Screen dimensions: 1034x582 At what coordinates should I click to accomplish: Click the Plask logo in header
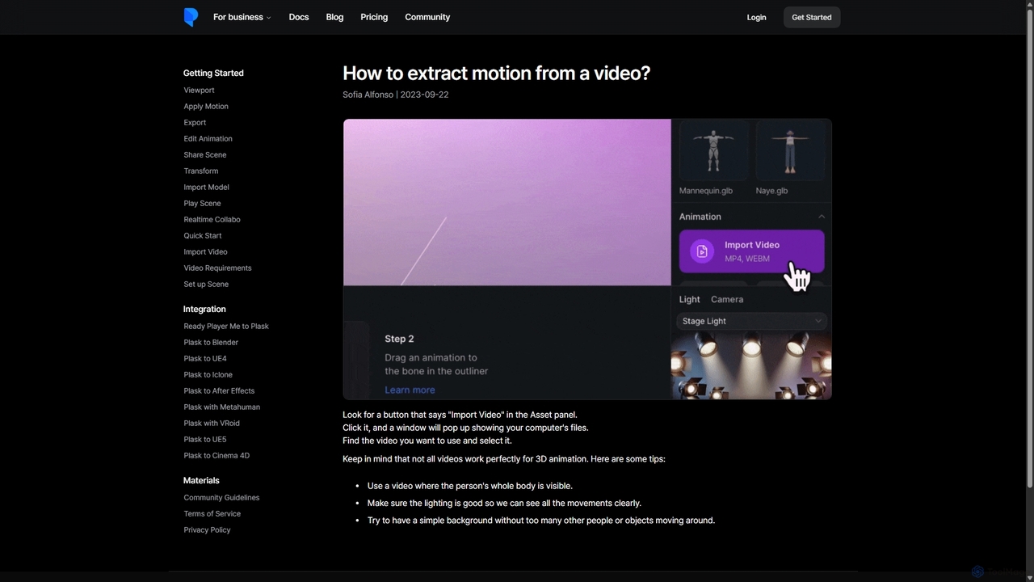coord(191,17)
